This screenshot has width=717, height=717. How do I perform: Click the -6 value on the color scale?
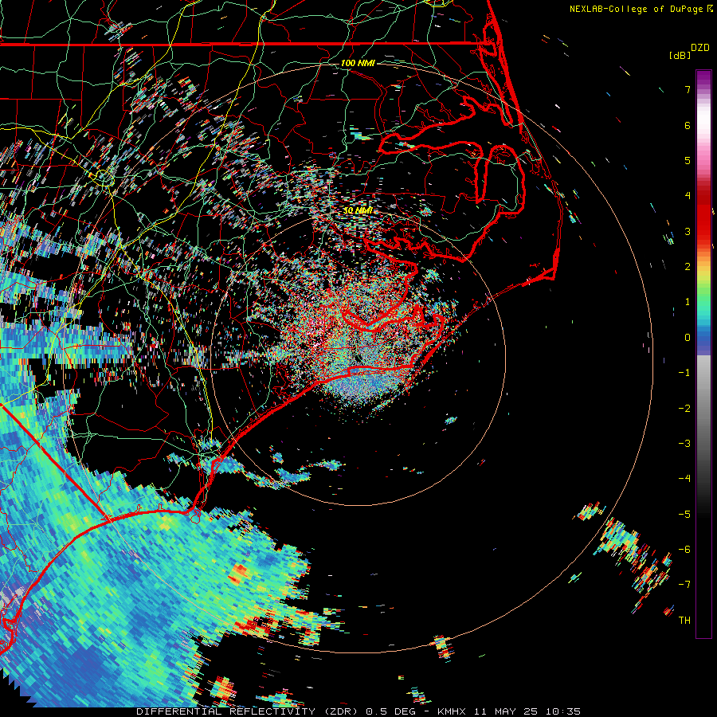[x=684, y=550]
